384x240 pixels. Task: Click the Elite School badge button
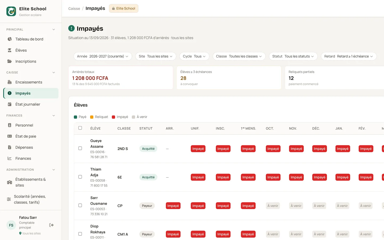coord(123,9)
